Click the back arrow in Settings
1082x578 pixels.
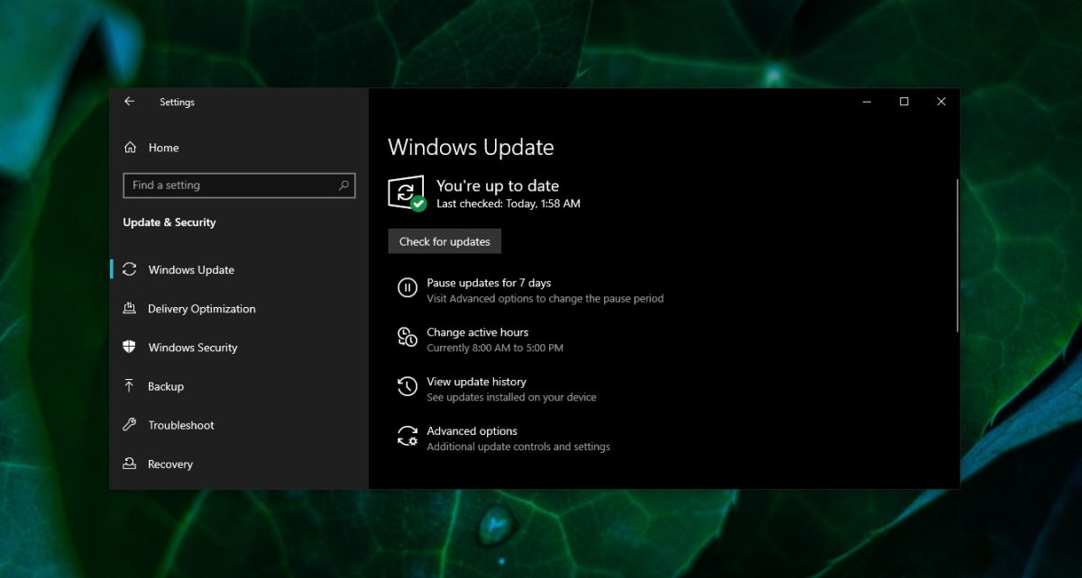click(x=129, y=102)
